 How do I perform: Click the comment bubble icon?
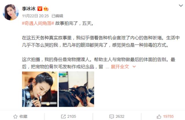click(112, 117)
